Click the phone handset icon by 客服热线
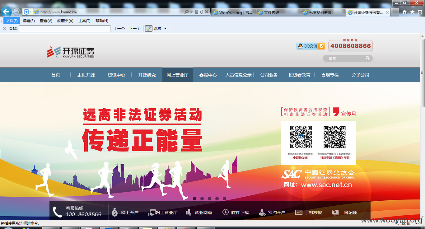The height and width of the screenshot is (229, 425). pos(58,212)
